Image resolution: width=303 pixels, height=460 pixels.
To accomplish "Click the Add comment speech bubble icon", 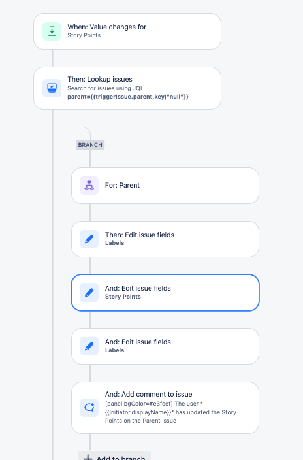I will click(89, 408).
